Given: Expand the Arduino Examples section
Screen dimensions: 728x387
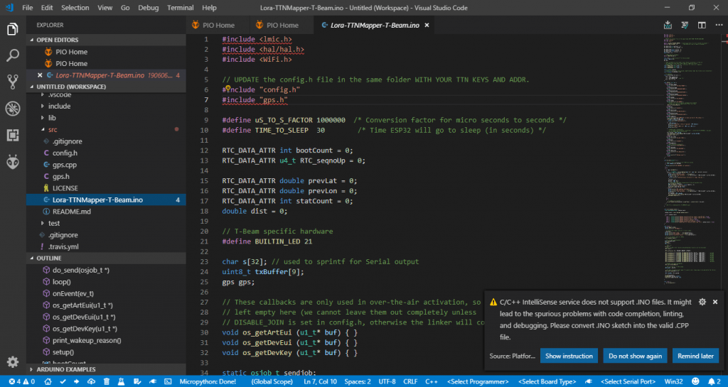Looking at the screenshot, I should (x=66, y=369).
